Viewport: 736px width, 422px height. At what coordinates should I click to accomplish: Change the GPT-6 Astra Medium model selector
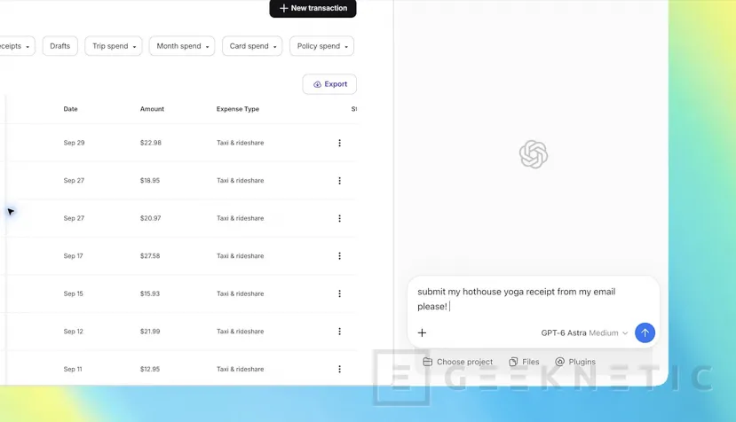(x=584, y=333)
